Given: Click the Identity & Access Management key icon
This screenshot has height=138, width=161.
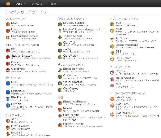Looking at the screenshot, I should pos(60,31).
